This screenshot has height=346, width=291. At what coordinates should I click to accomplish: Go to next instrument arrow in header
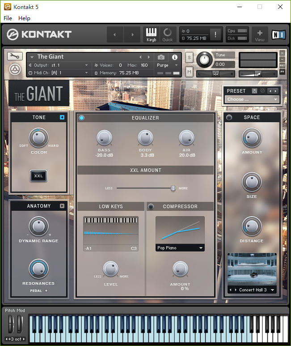(132, 34)
